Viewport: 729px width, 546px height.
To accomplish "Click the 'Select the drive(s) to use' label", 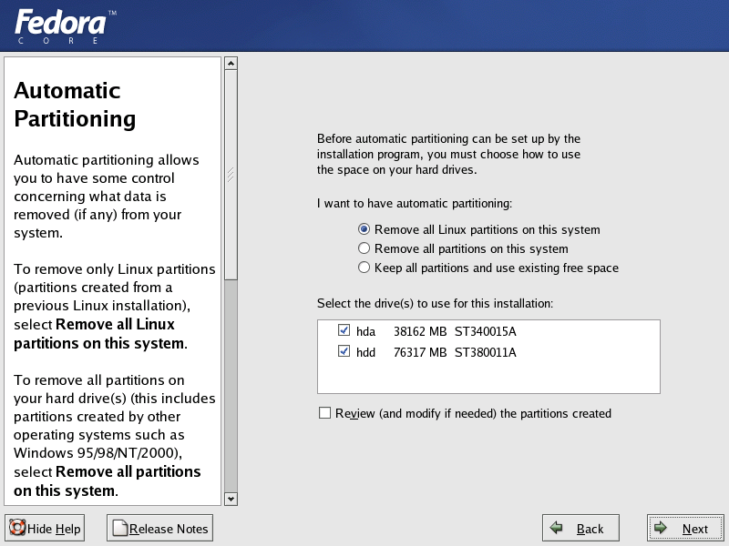I will pyautogui.click(x=436, y=303).
